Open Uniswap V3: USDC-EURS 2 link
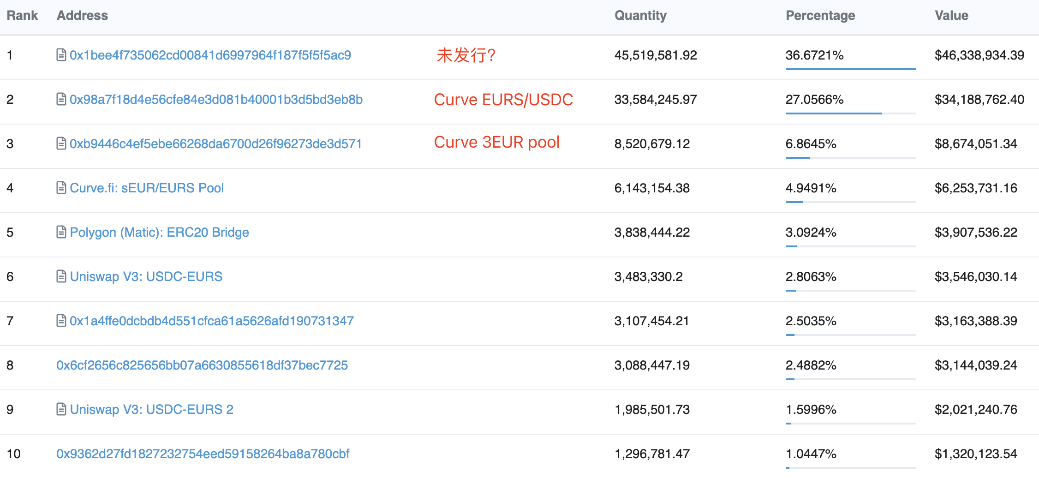The height and width of the screenshot is (478, 1039). (152, 410)
